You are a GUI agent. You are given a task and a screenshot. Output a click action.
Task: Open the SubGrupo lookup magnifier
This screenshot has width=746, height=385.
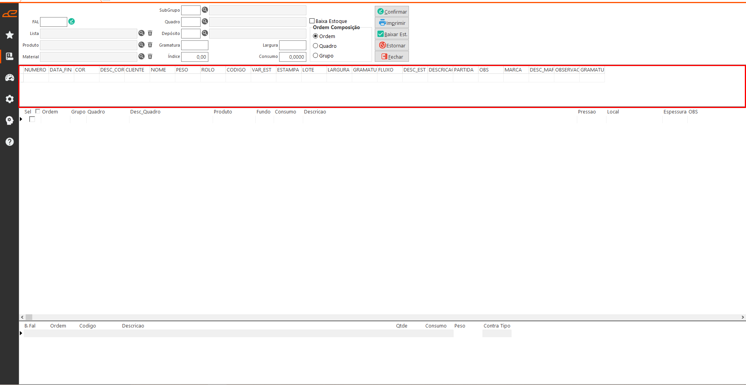point(205,10)
